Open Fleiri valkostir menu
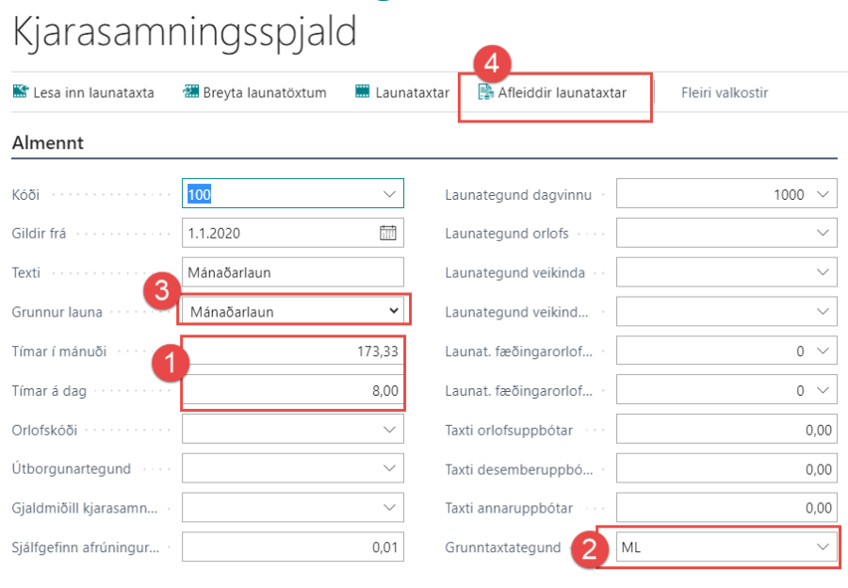The image size is (848, 588). coord(724,92)
